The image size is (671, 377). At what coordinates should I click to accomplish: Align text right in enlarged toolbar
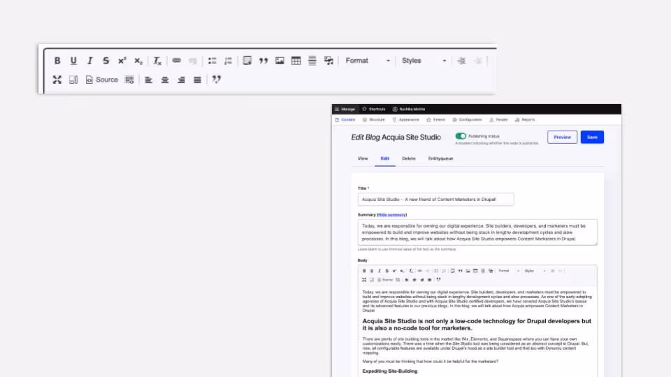point(181,80)
